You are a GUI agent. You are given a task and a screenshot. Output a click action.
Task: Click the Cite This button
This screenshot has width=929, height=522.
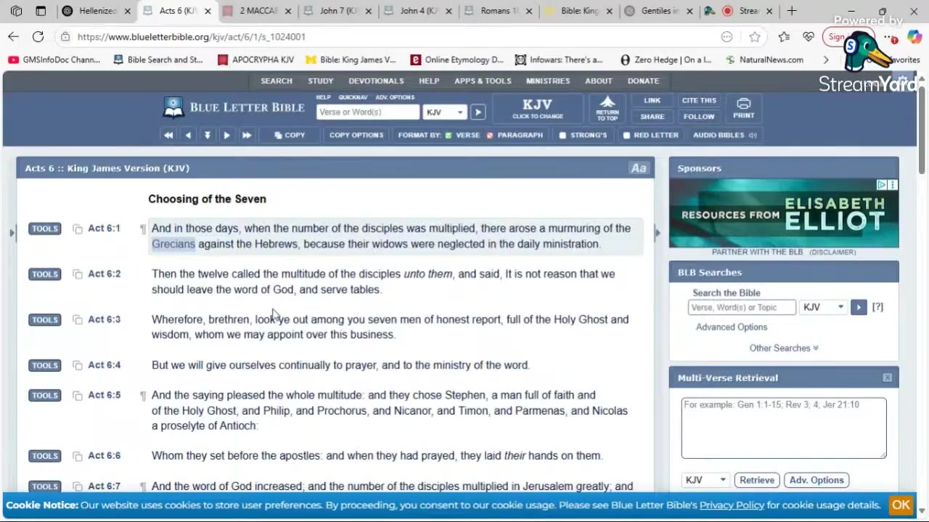699,101
